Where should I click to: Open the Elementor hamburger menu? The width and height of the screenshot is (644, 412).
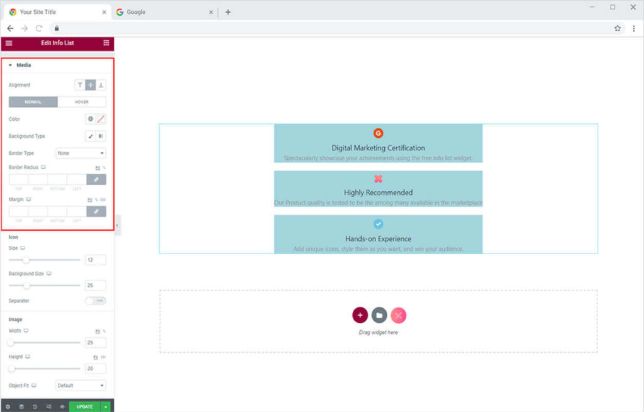tap(9, 43)
